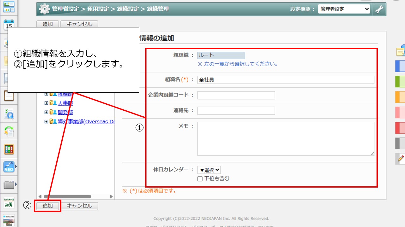Click the 組織名 input field

point(285,80)
